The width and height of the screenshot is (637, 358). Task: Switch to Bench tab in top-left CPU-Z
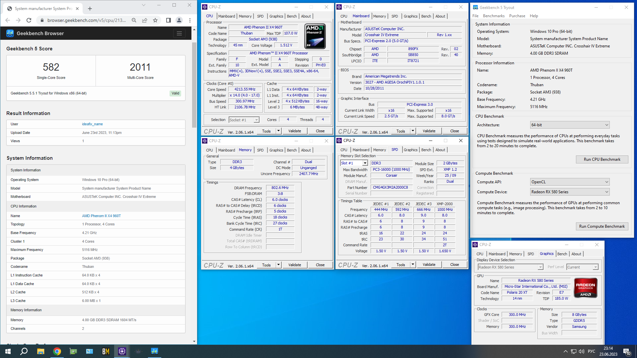pyautogui.click(x=292, y=16)
